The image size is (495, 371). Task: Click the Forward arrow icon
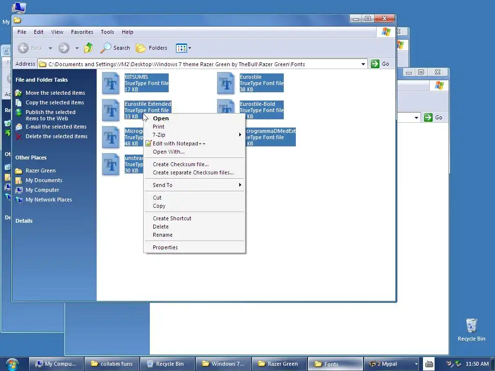pyautogui.click(x=64, y=48)
